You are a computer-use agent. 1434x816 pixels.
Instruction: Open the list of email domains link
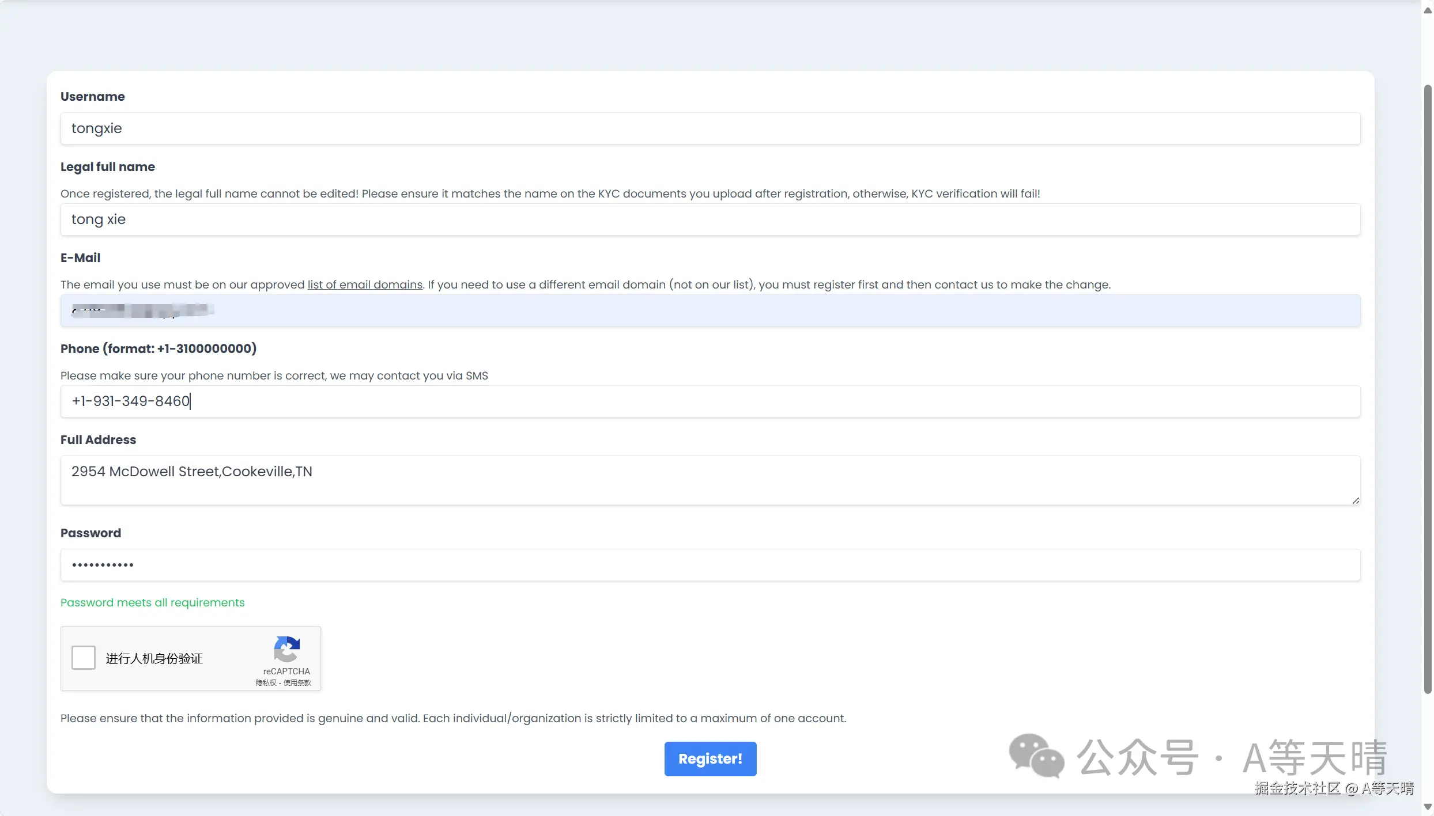tap(364, 284)
